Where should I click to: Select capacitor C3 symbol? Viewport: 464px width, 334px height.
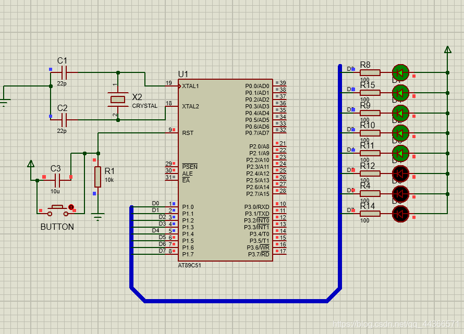(x=57, y=180)
